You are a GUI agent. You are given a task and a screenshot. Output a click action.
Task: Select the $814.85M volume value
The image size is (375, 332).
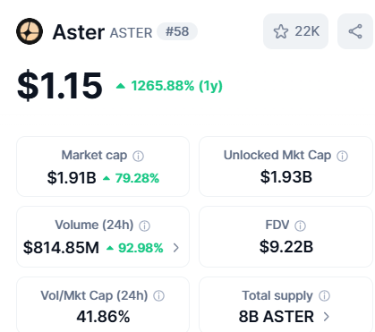61,248
